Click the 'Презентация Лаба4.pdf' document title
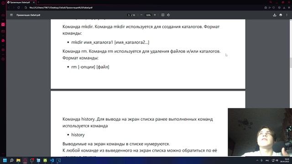Screen dimensions: 292x164 pos(28,15)
